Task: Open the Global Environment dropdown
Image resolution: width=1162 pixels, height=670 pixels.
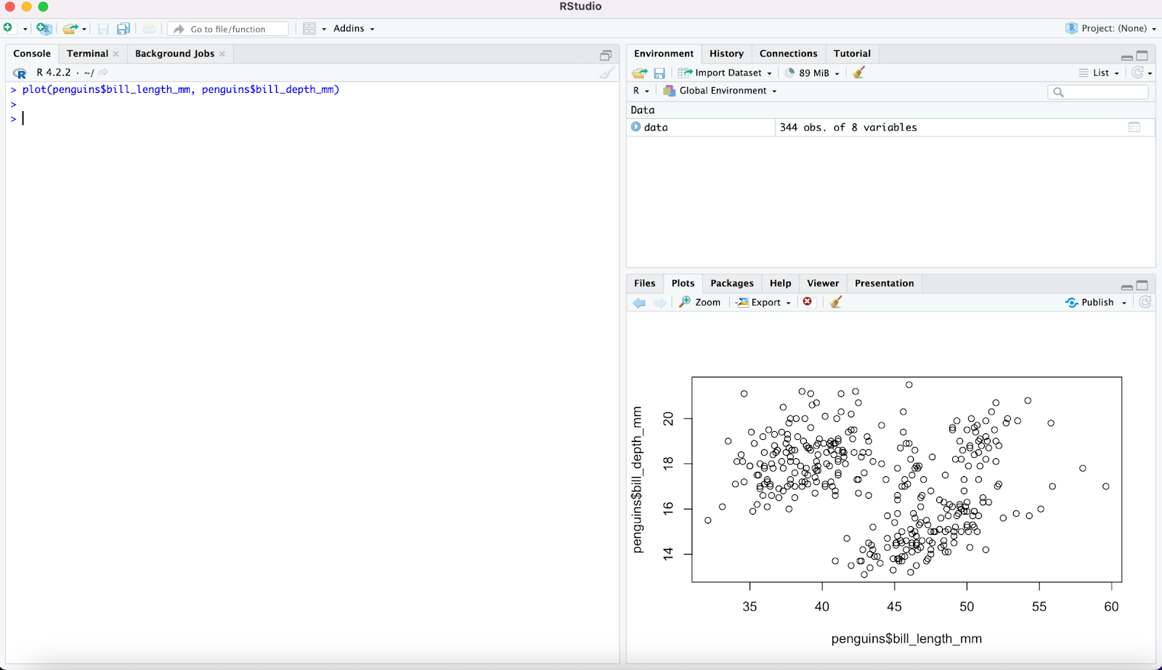Action: [720, 91]
